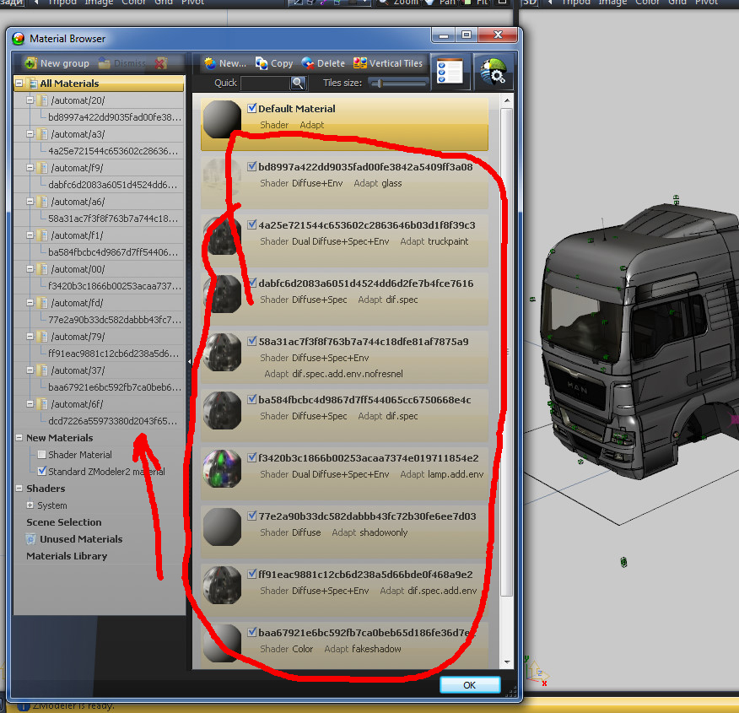Toggle the Standard ZModeler2 material checkbox
Viewport: 739px width, 713px height.
[x=42, y=472]
